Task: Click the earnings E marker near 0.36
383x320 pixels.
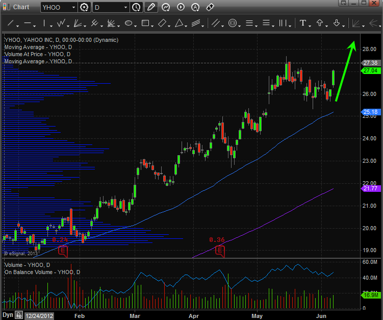Action: pyautogui.click(x=220, y=251)
